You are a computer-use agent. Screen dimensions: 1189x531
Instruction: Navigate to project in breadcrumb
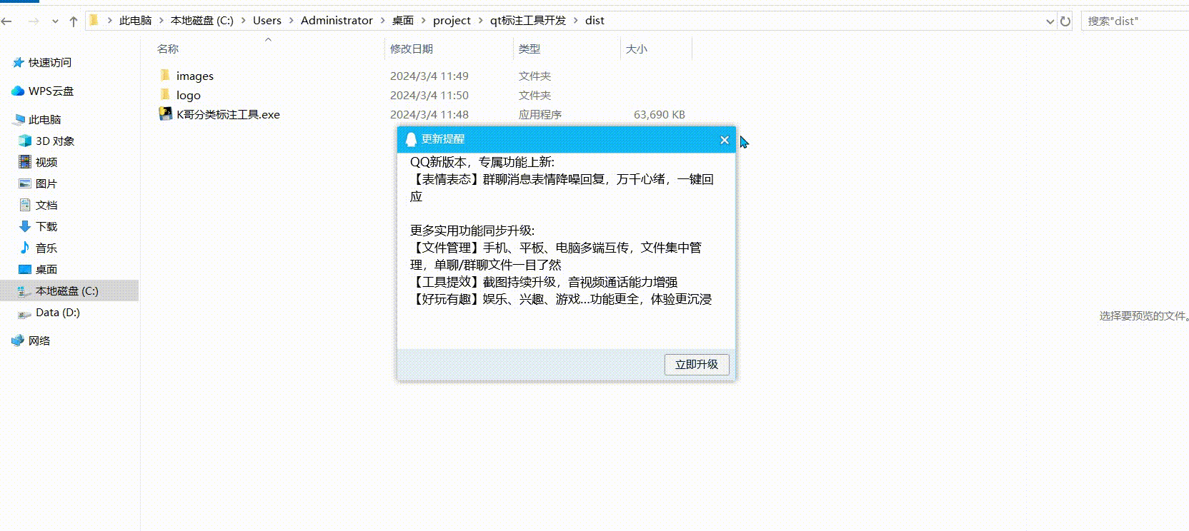(452, 21)
